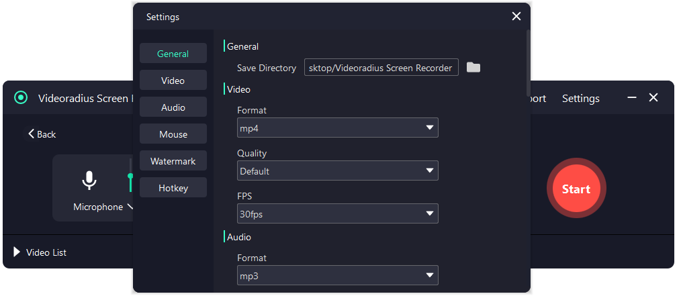Go to the Mouse settings tab
The image size is (679, 296).
[173, 134]
